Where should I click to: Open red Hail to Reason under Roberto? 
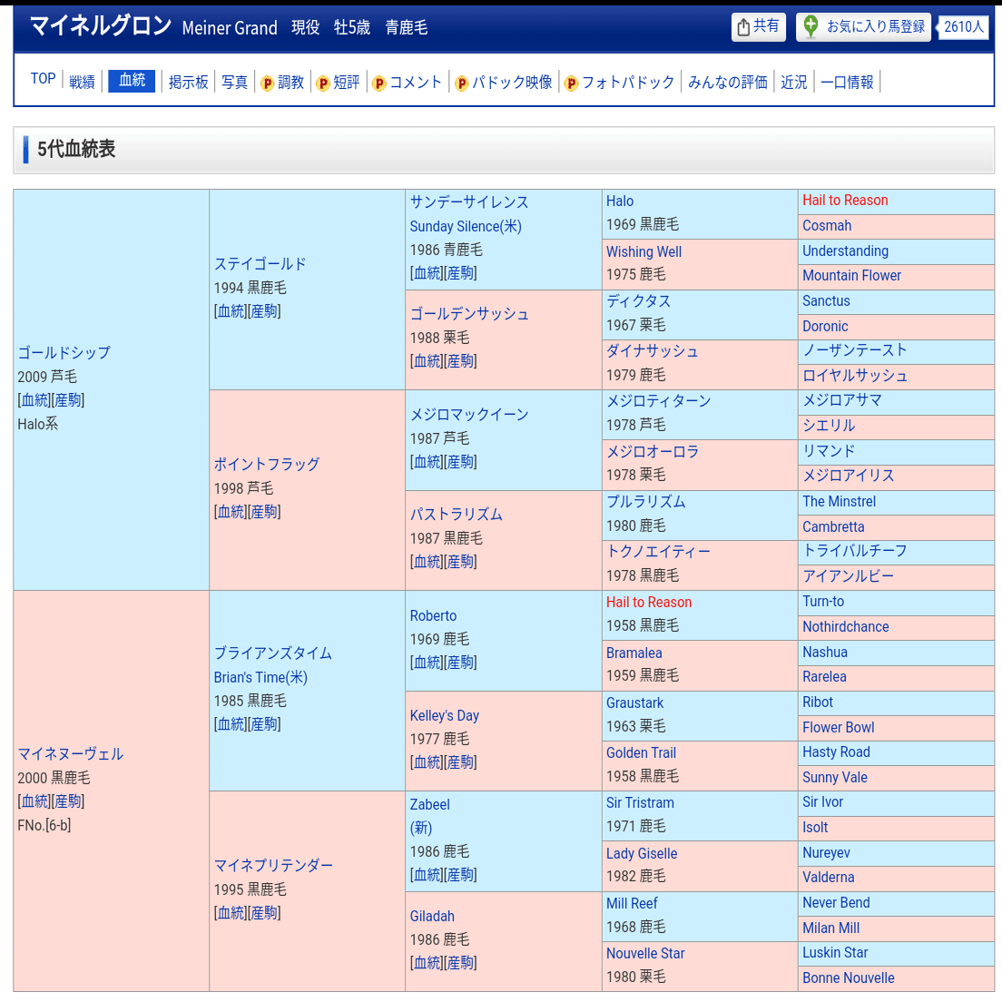649,602
